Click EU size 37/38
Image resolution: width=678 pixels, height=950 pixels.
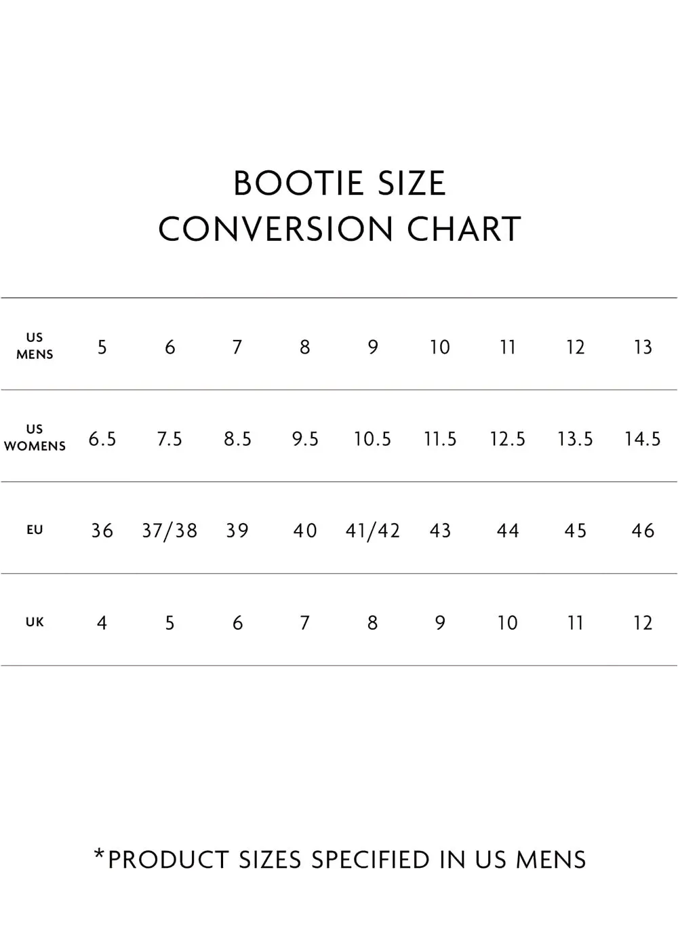[169, 531]
